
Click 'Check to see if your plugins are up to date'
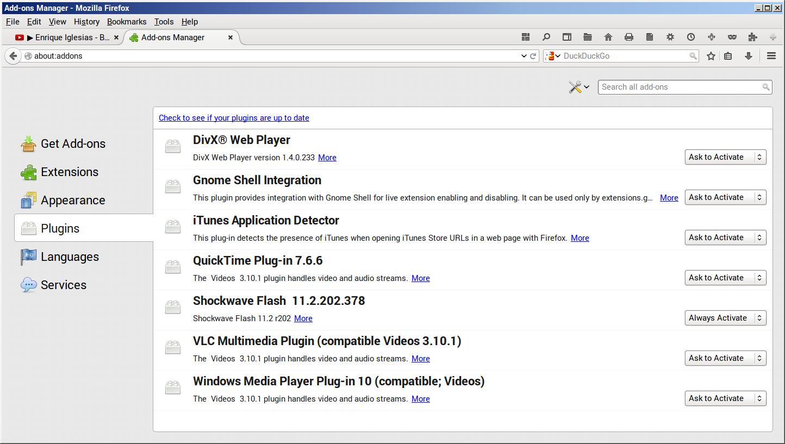(234, 118)
